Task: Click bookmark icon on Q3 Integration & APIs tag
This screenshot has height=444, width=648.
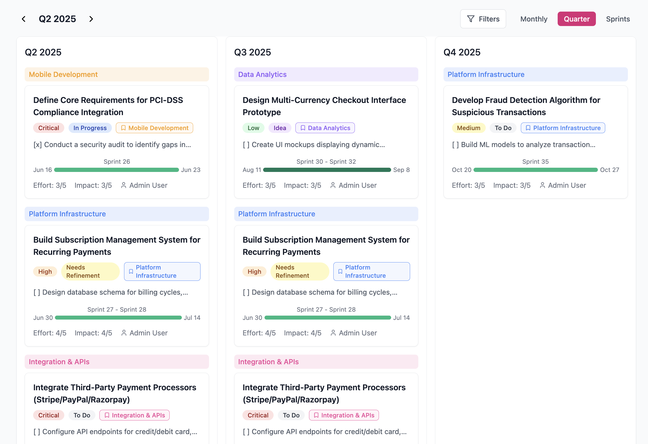Action: (316, 415)
